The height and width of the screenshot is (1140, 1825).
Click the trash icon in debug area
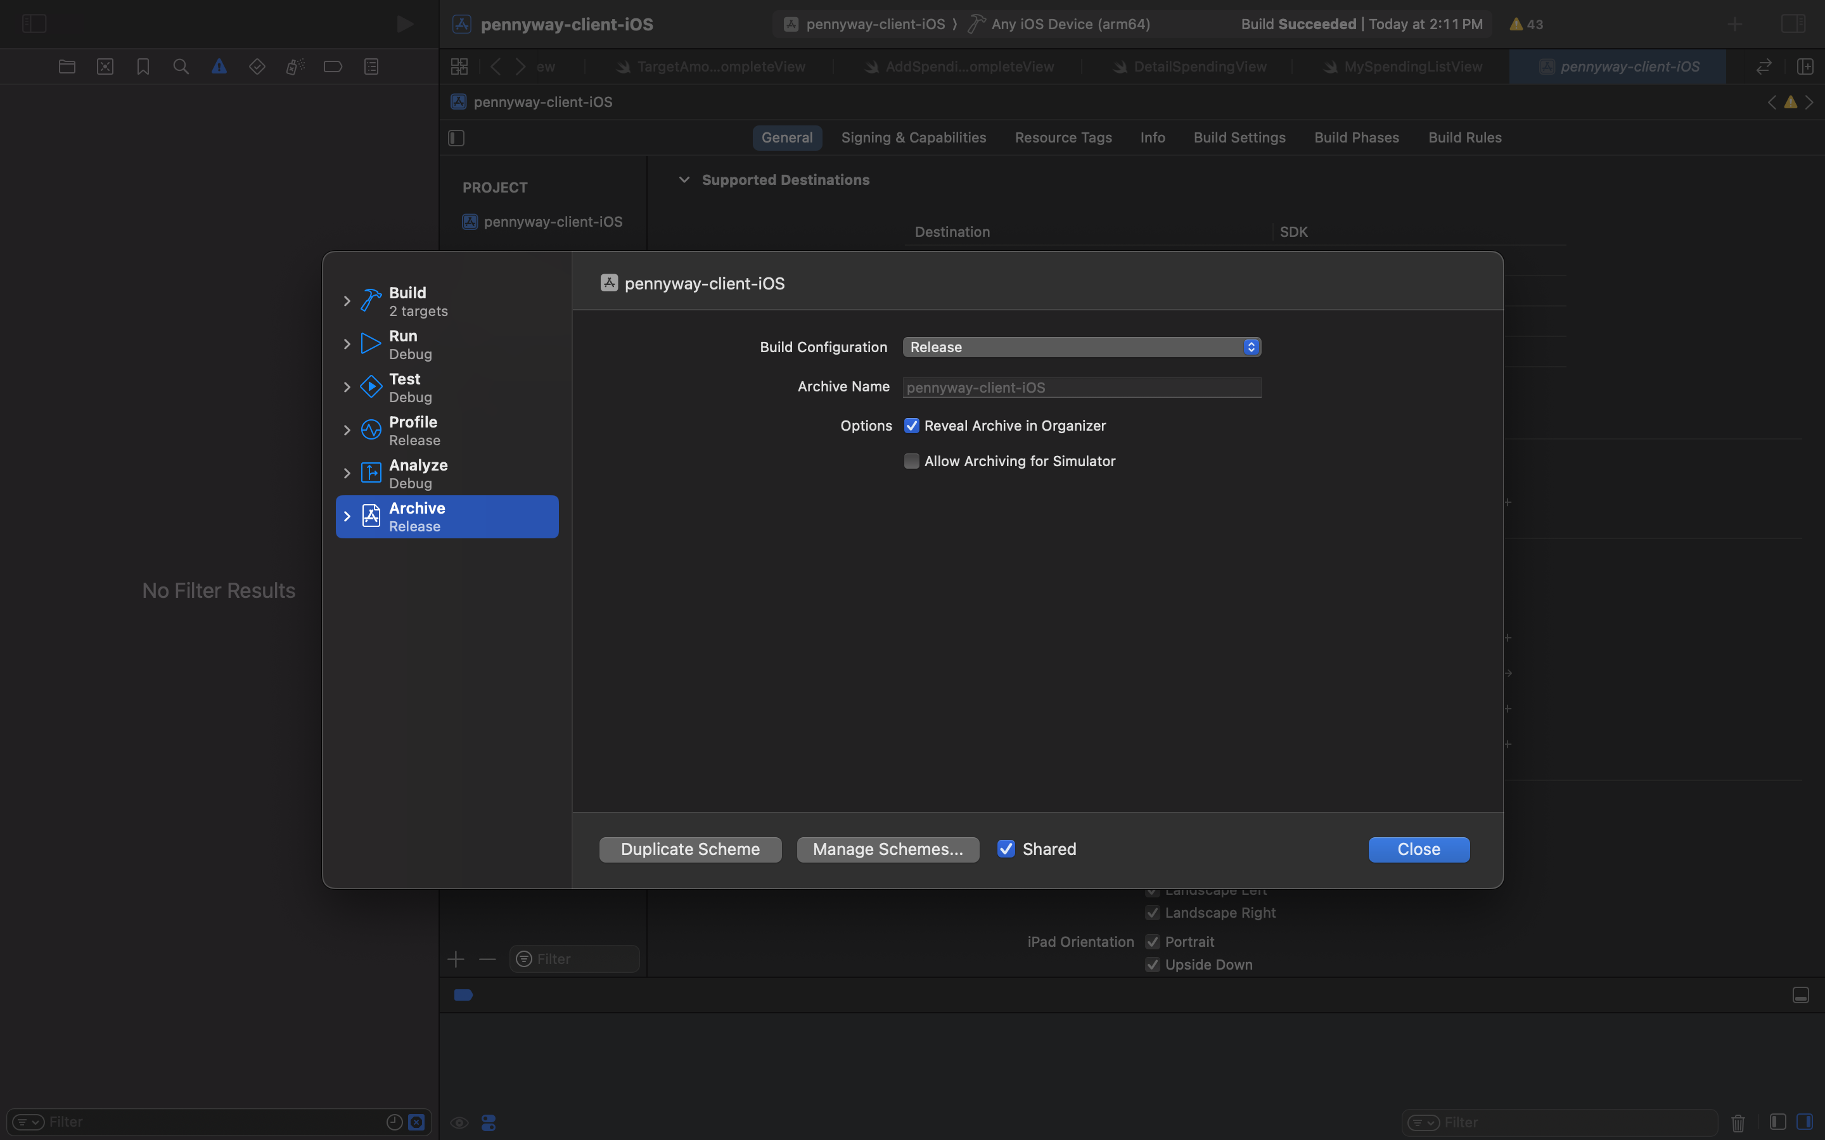(x=1738, y=1123)
